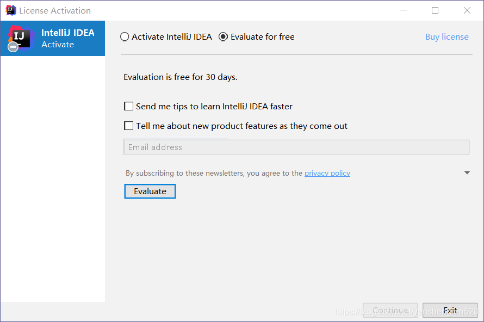Click the Exit button
Viewport: 484px width, 322px height.
(x=450, y=311)
